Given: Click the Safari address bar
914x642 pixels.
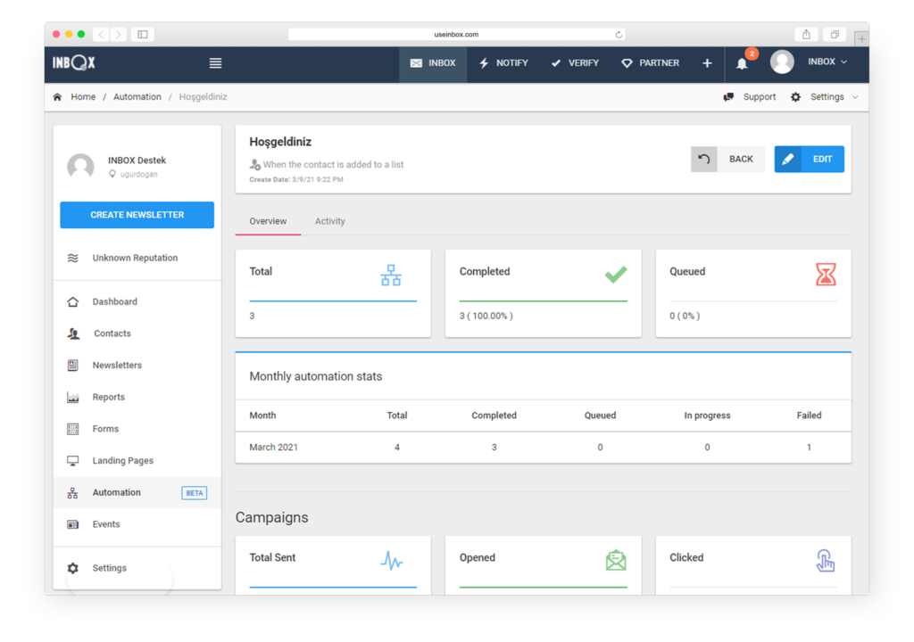Looking at the screenshot, I should pos(456,35).
